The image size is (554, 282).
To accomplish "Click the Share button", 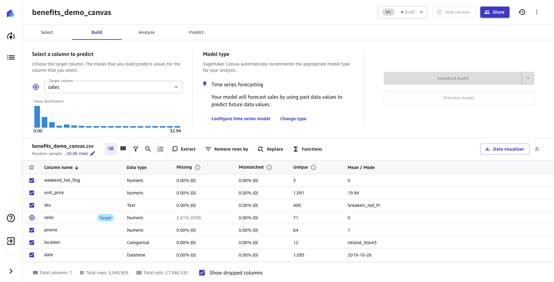I will pyautogui.click(x=495, y=12).
